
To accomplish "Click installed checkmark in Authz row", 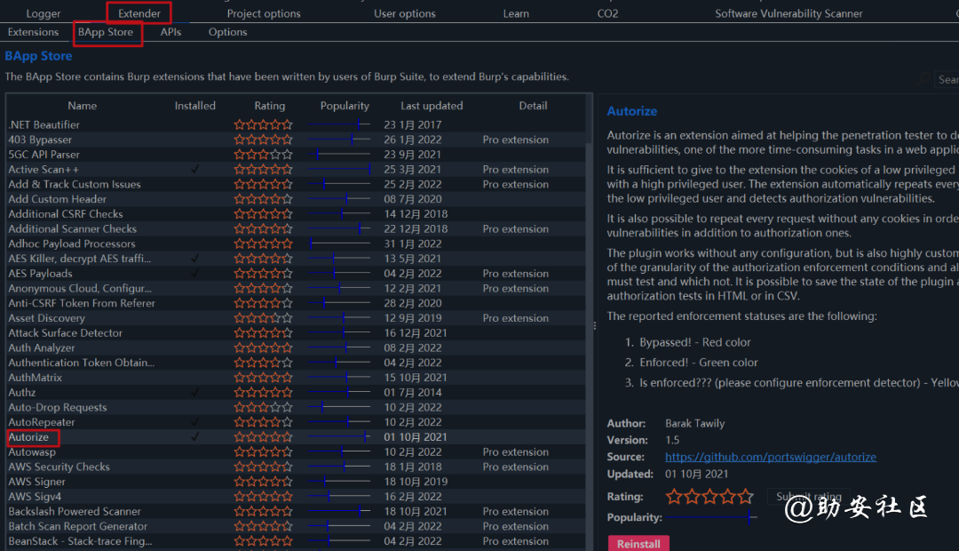I will [194, 392].
